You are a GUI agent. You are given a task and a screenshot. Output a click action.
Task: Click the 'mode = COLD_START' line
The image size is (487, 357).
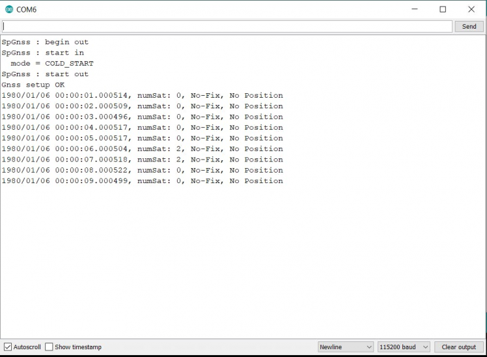[52, 63]
